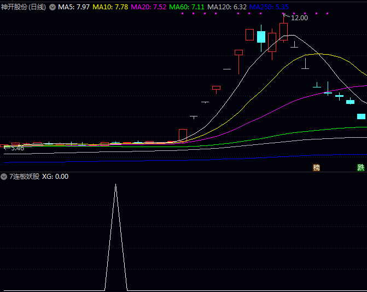Click the 跌 marker icon
Image resolution: width=367 pixels, height=292 pixels.
pyautogui.click(x=360, y=167)
